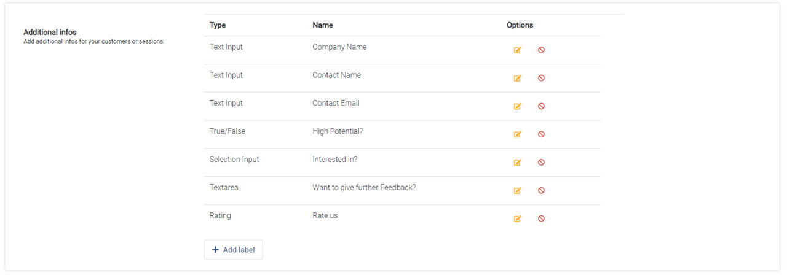Click the Add label button
This screenshot has width=787, height=278.
[x=233, y=250]
